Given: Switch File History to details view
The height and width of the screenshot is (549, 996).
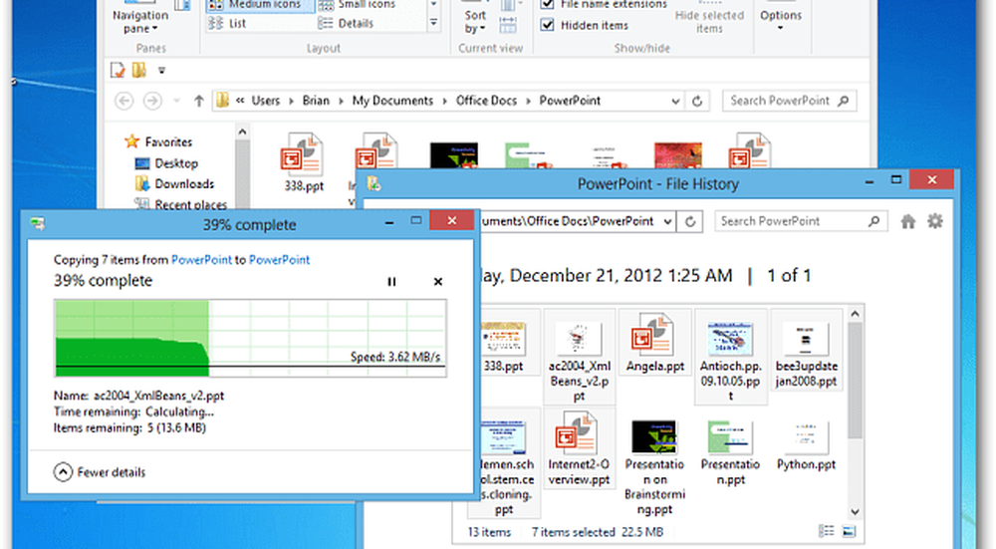Looking at the screenshot, I should coord(827,531).
